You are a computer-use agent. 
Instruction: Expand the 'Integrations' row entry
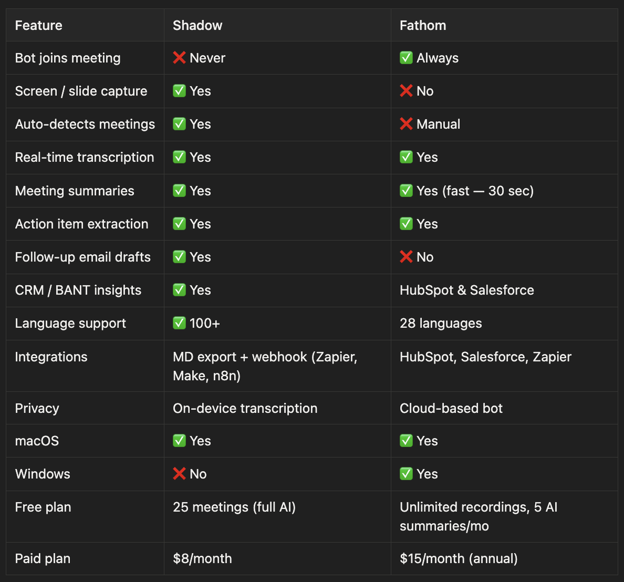(51, 357)
